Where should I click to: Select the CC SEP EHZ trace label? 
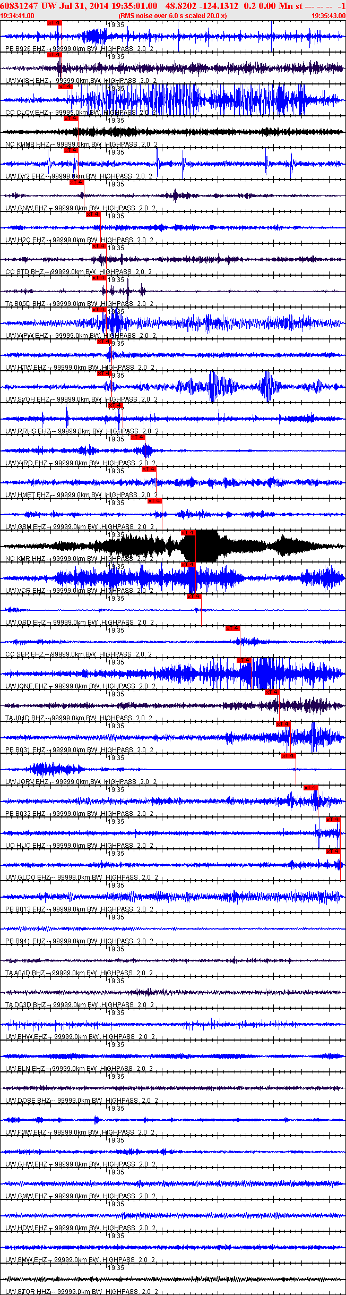[x=79, y=654]
